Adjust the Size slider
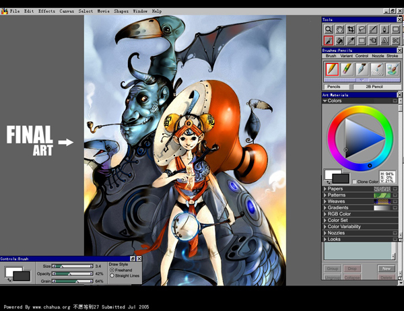 [73, 266]
